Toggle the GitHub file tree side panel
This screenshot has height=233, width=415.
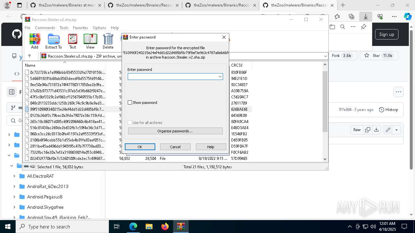(x=12, y=92)
